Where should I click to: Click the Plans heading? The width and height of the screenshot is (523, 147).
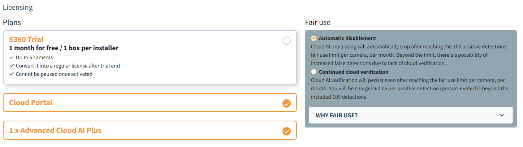tap(12, 22)
